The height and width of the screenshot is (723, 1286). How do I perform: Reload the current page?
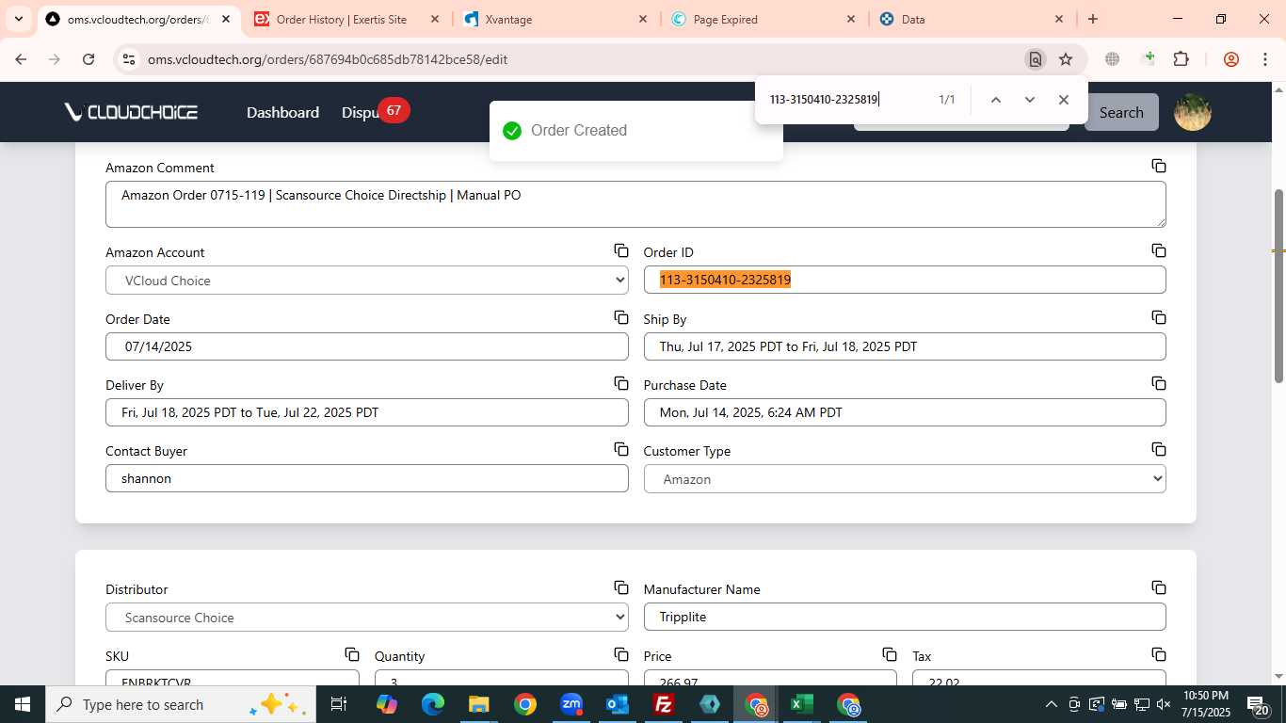point(88,59)
